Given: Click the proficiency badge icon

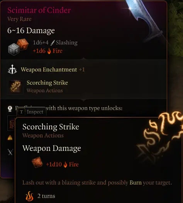Looking at the screenshot, I should click(10, 108).
